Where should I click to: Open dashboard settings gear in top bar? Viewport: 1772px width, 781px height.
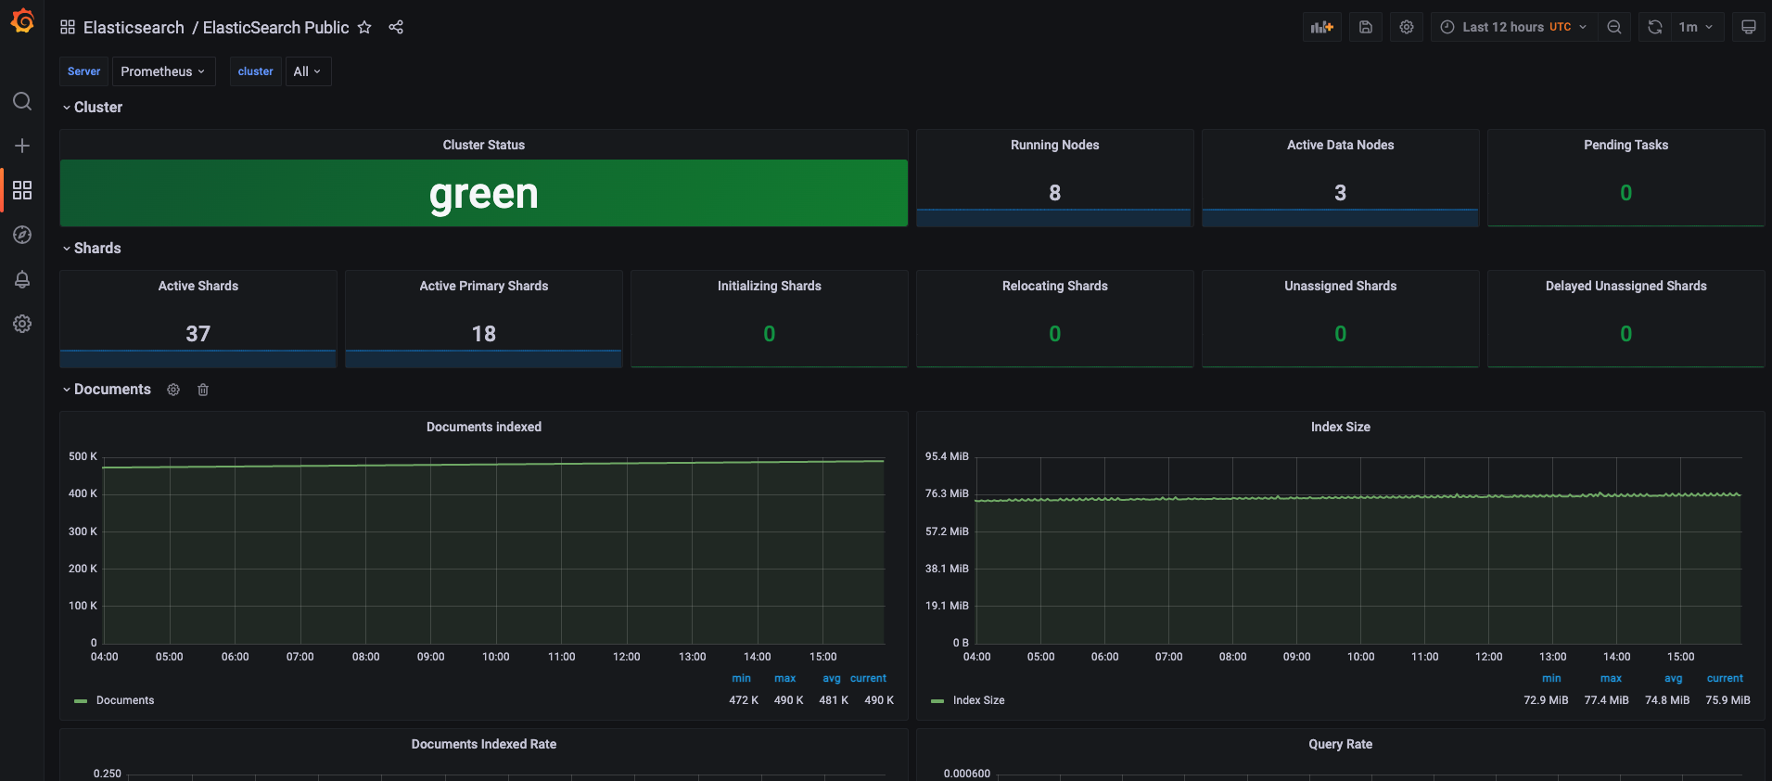pos(1407,27)
